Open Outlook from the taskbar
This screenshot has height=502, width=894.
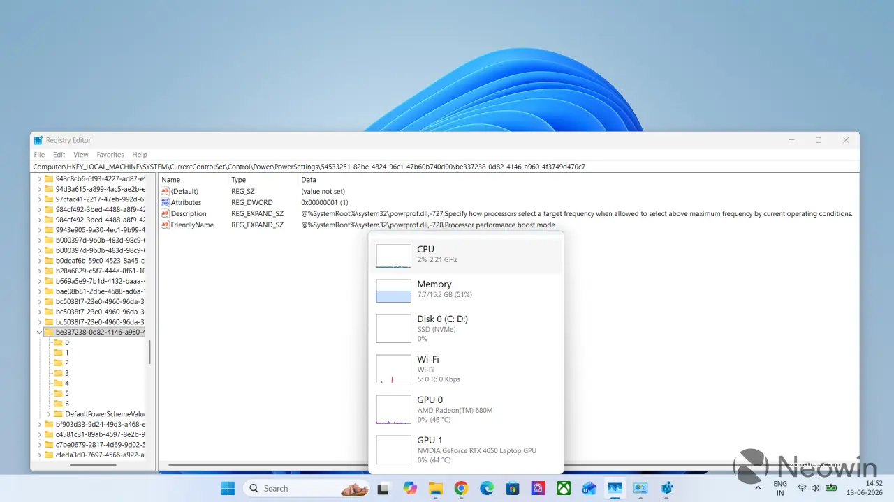pos(589,488)
